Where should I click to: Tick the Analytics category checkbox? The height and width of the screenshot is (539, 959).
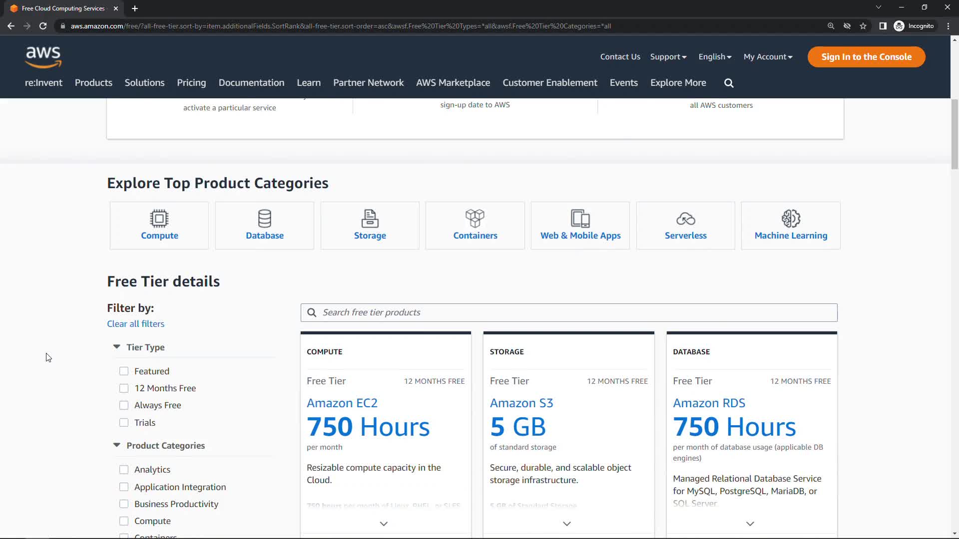[124, 470]
